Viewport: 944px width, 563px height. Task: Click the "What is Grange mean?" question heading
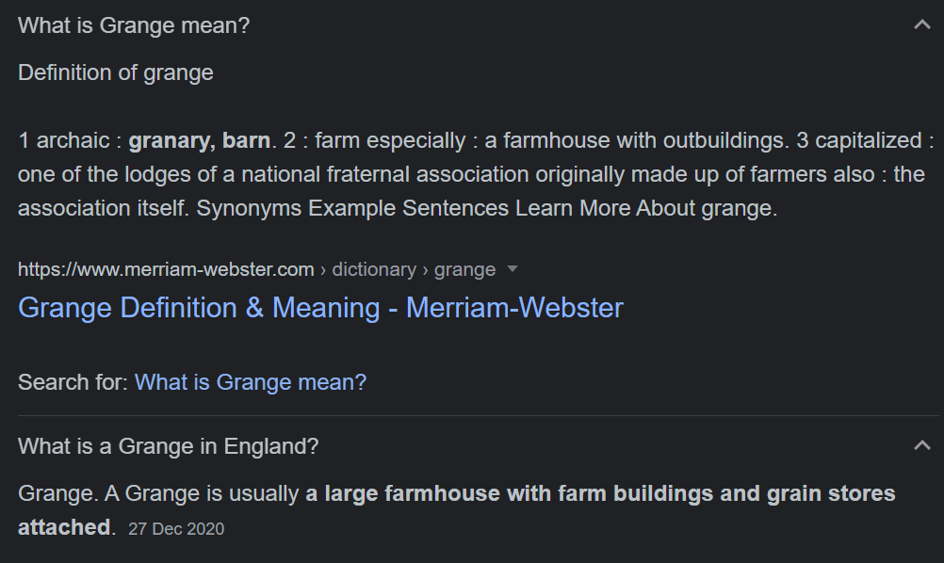point(134,25)
